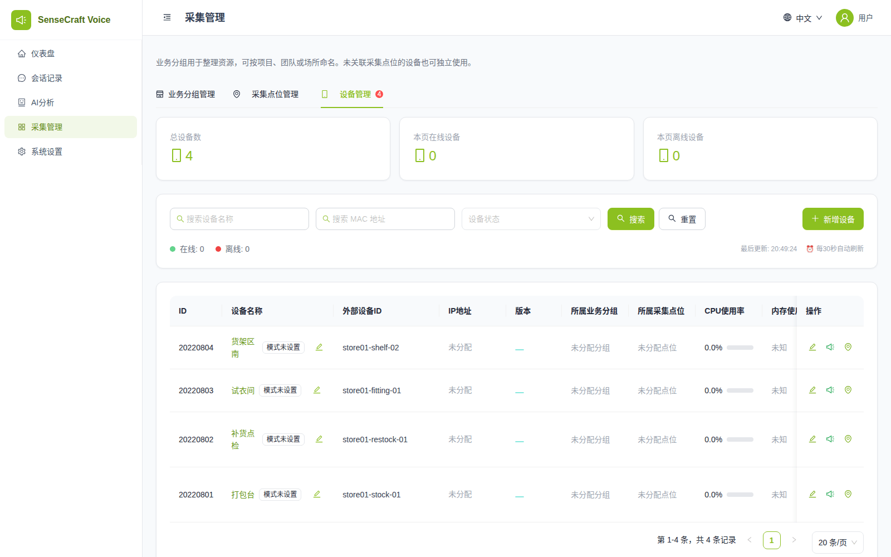Click the edit name pencil beside 货架区南

pos(319,347)
